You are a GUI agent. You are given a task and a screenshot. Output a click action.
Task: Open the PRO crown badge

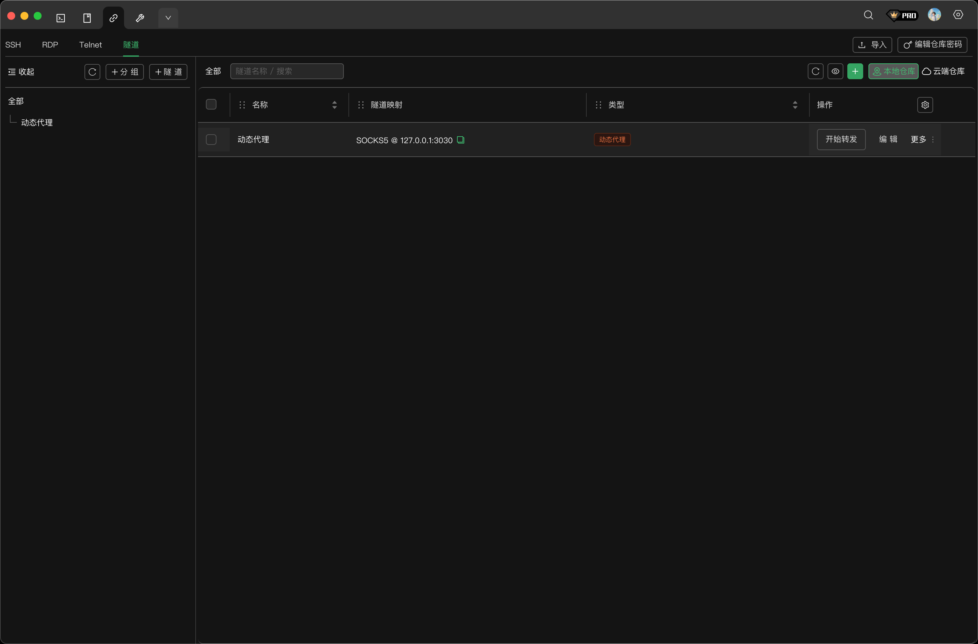pos(903,16)
